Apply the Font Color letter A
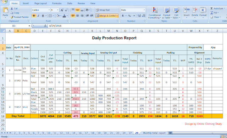227x138 pixels. [x=64, y=16]
